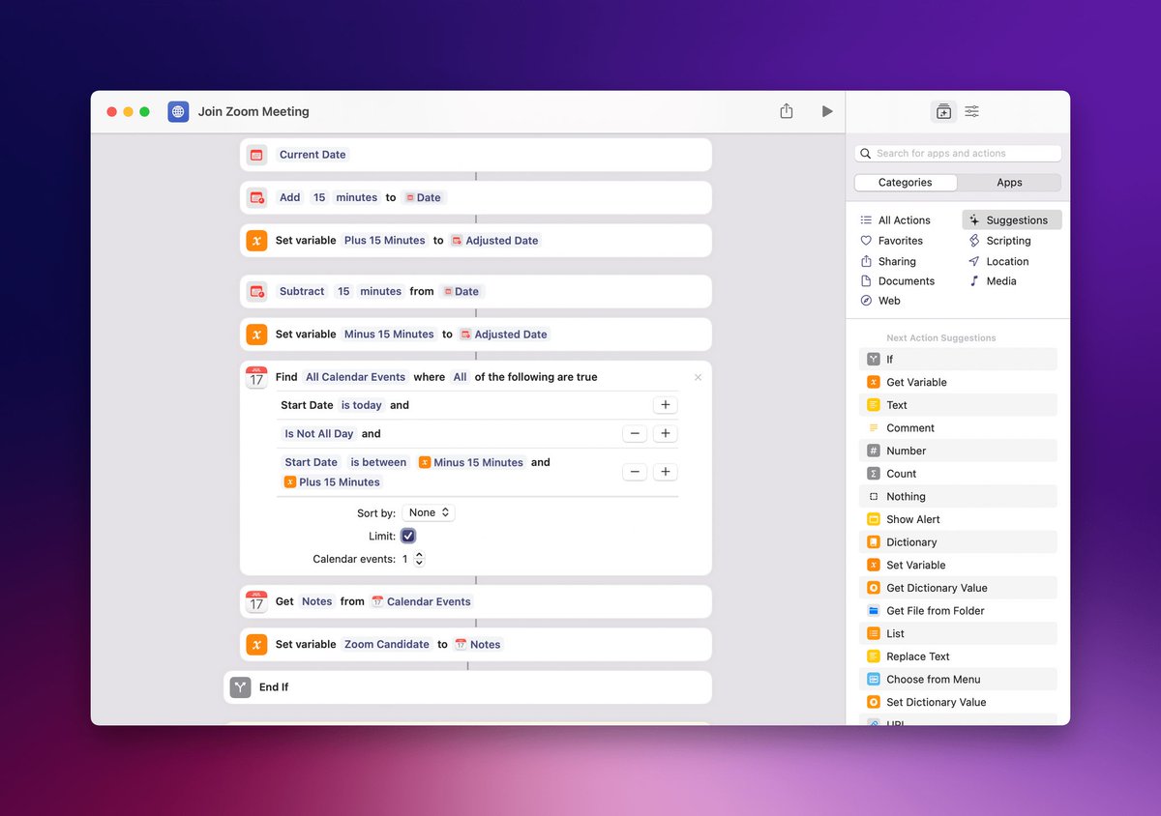Run the shortcut with the play button

(x=826, y=111)
